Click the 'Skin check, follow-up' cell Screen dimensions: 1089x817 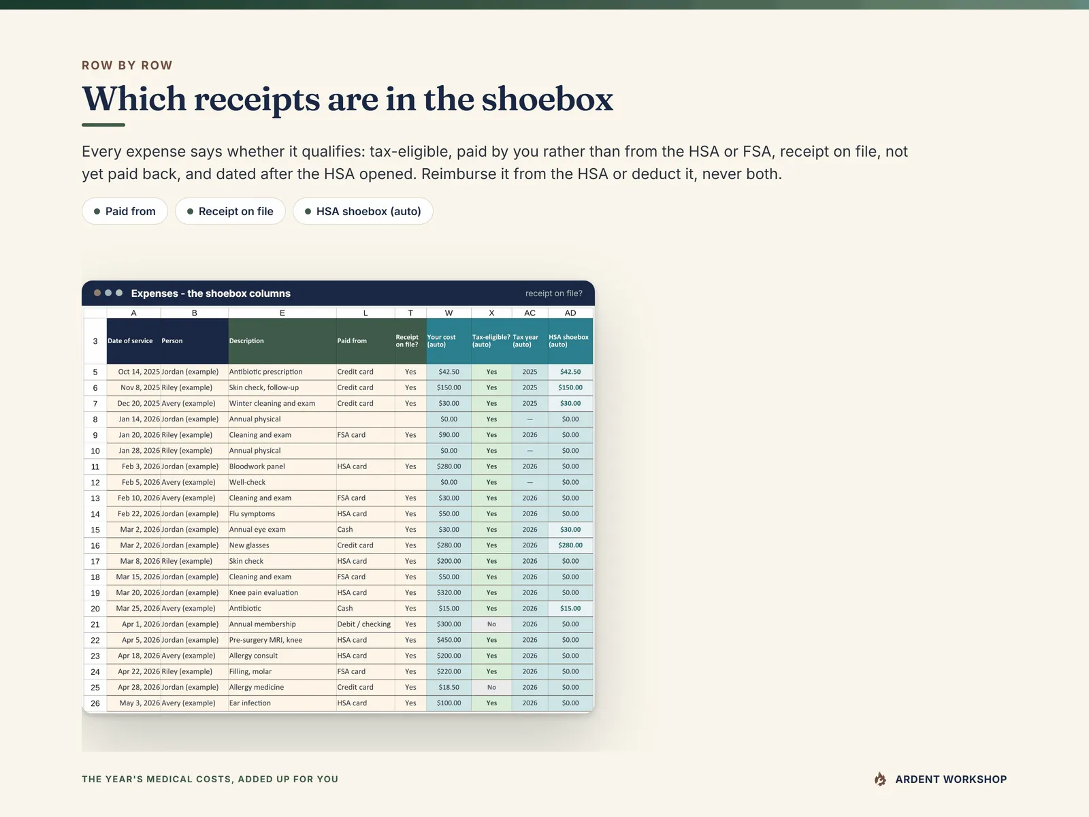(x=282, y=387)
